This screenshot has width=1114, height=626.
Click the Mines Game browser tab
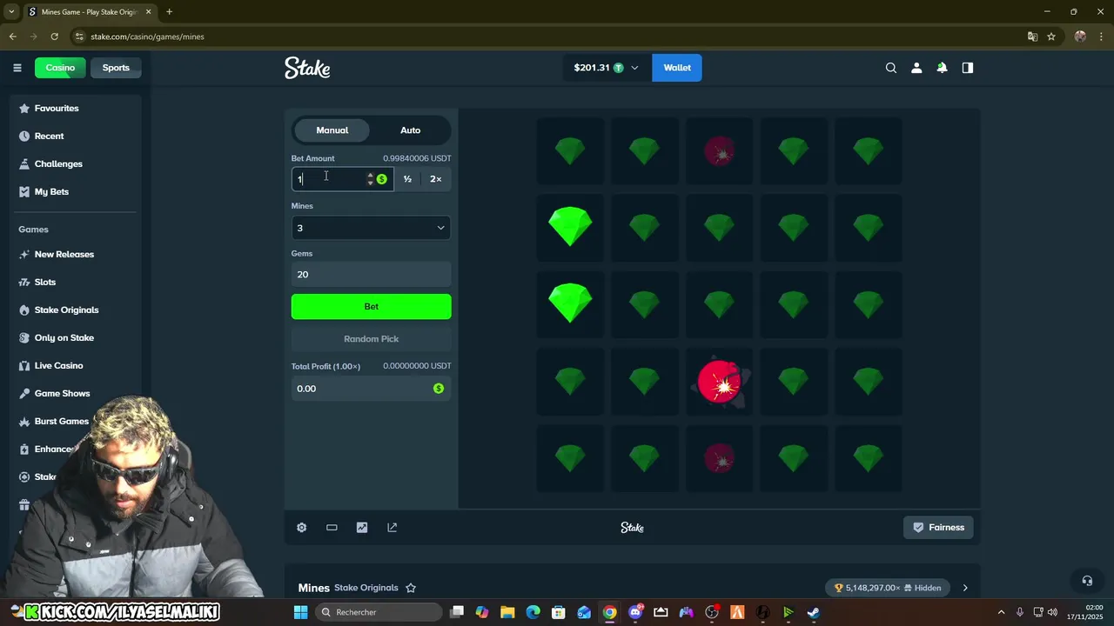tap(91, 11)
